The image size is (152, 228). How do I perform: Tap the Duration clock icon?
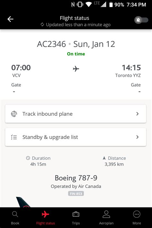tap(28, 158)
